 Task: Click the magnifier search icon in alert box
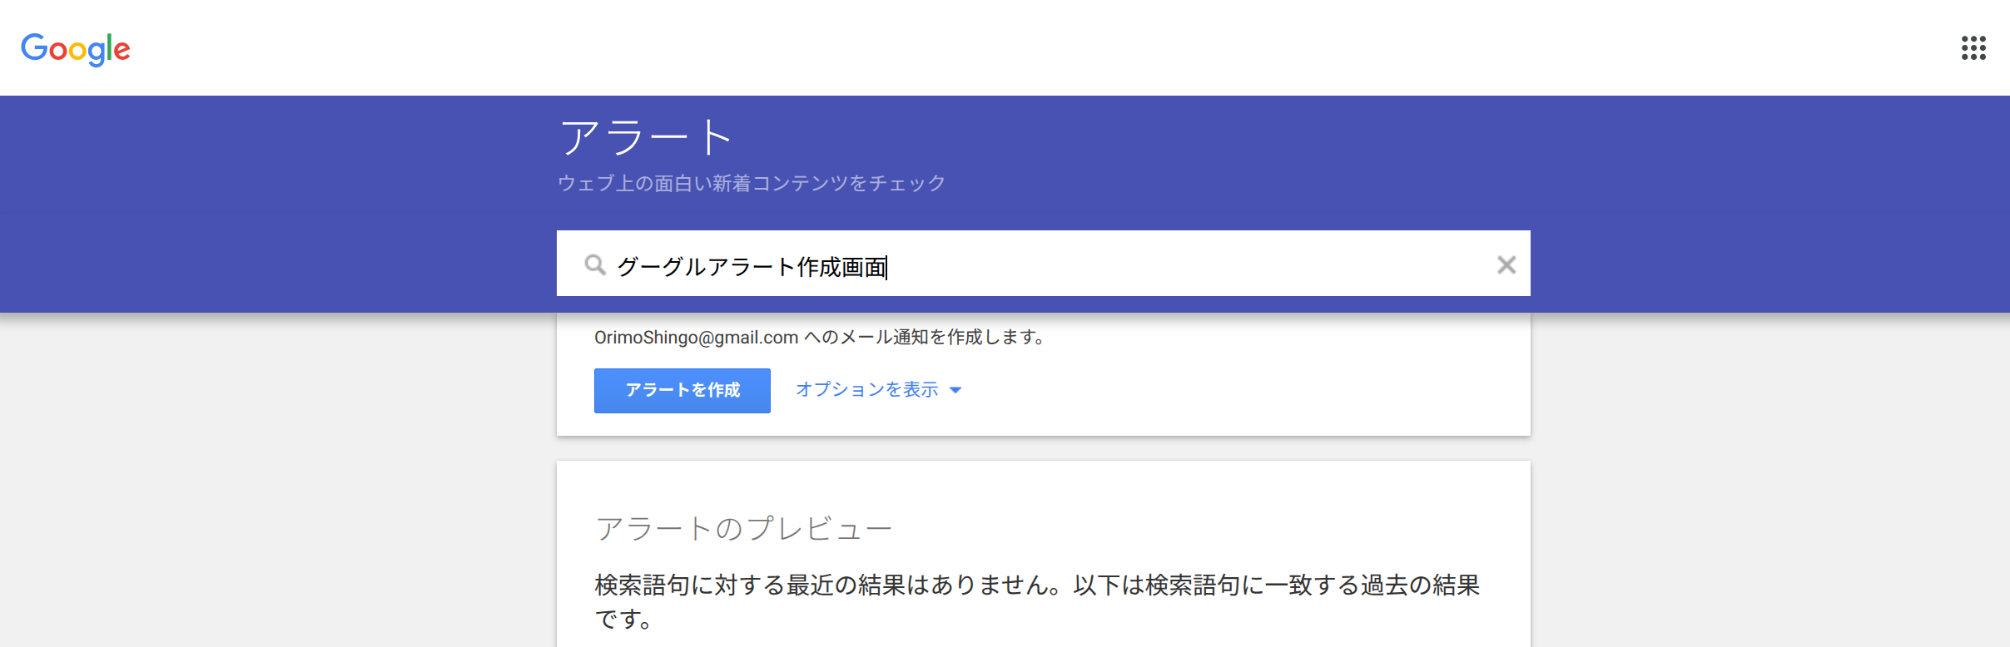pyautogui.click(x=594, y=265)
